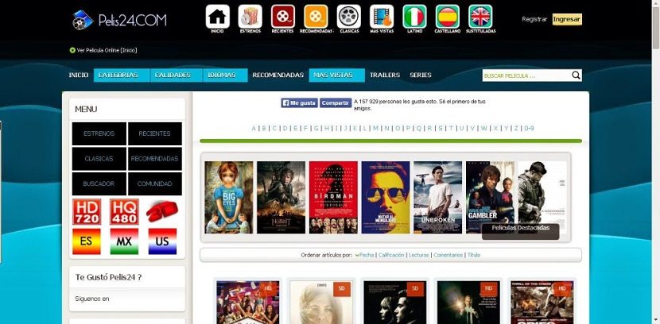
Task: Filter movies by letter A
Action: [254, 128]
